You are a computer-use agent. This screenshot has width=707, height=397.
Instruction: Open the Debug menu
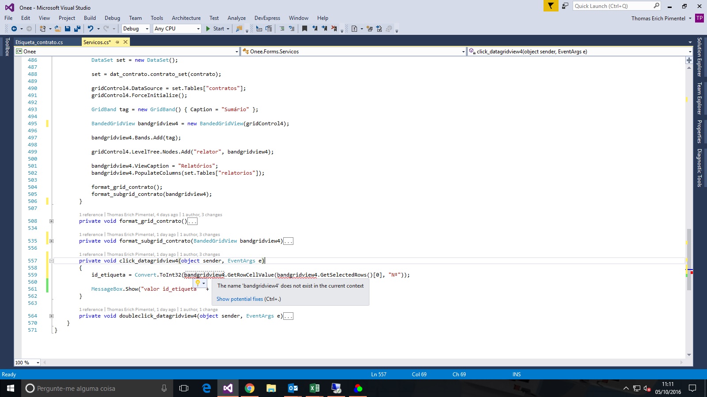pyautogui.click(x=112, y=18)
